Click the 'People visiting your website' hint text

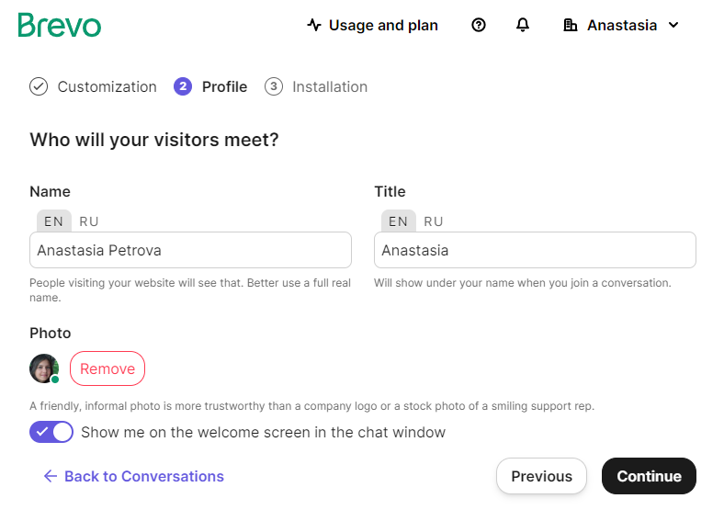tap(190, 289)
